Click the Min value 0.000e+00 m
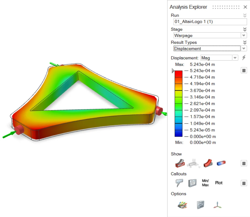This screenshot has width=250, height=217. pos(203,142)
